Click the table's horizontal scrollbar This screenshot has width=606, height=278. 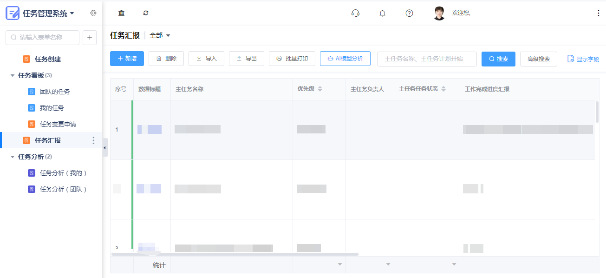pyautogui.click(x=235, y=254)
